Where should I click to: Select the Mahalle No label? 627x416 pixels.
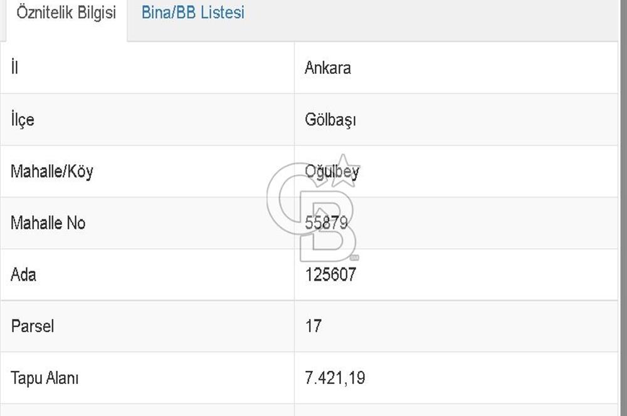coord(48,223)
